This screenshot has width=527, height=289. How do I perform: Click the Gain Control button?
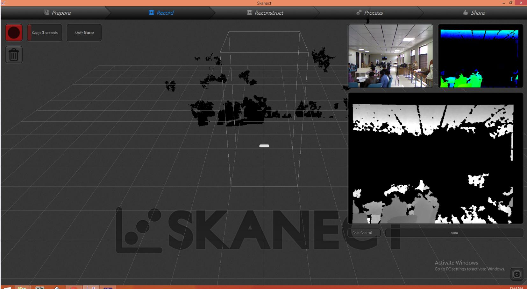[x=364, y=233]
